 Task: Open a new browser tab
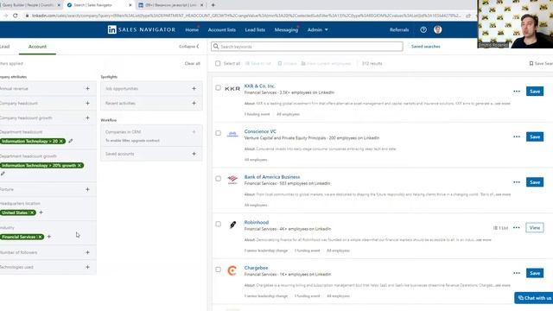(x=213, y=5)
